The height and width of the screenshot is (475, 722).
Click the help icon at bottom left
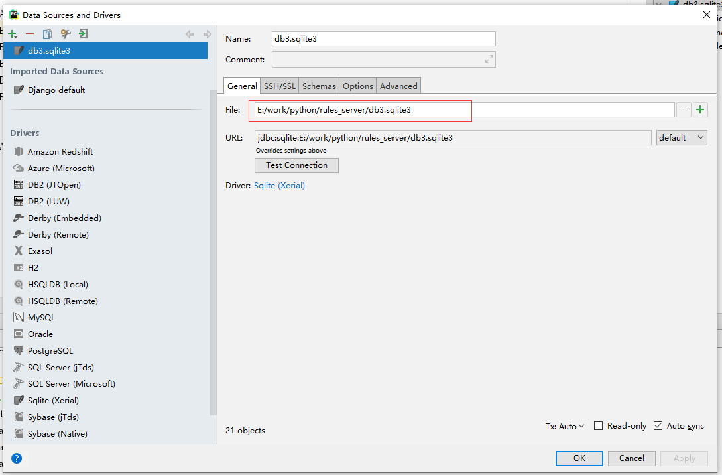click(16, 458)
